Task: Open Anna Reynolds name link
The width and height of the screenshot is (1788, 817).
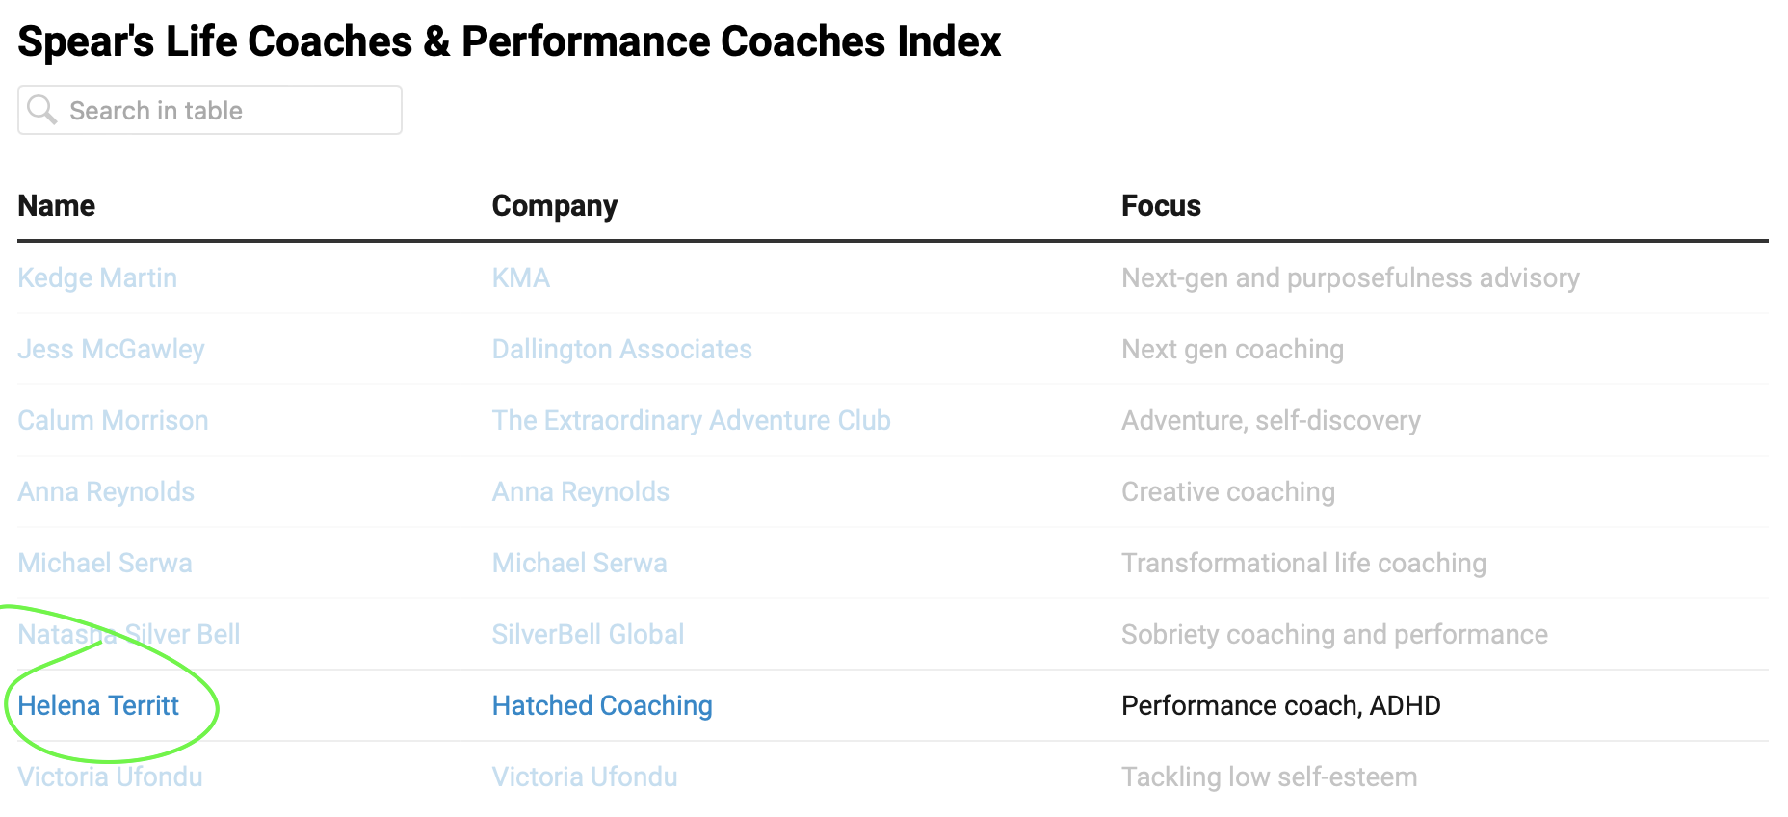Action: (106, 492)
